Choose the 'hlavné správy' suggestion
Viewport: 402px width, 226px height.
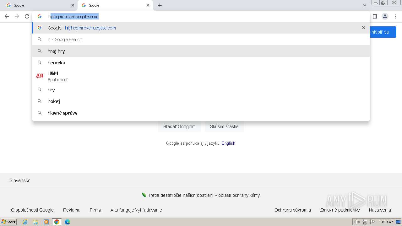point(201,113)
